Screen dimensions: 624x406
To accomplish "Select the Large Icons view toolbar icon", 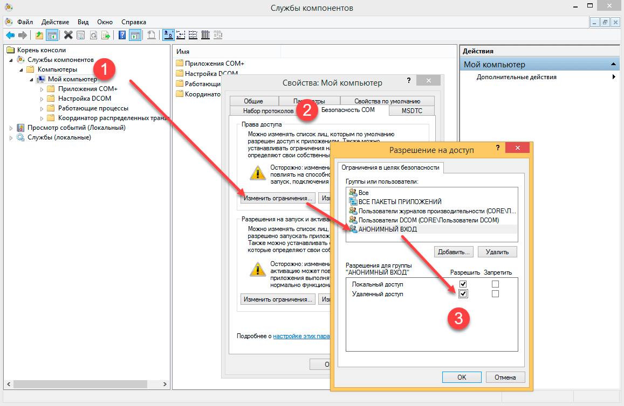I will point(168,36).
